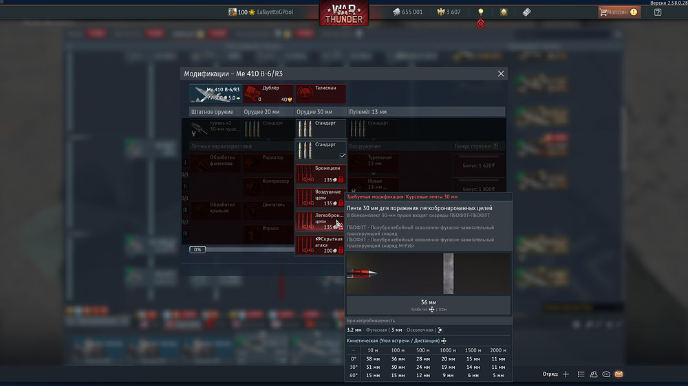Click the Турельные 13 мм modification
Screen dimensions: 688x386
[374, 163]
